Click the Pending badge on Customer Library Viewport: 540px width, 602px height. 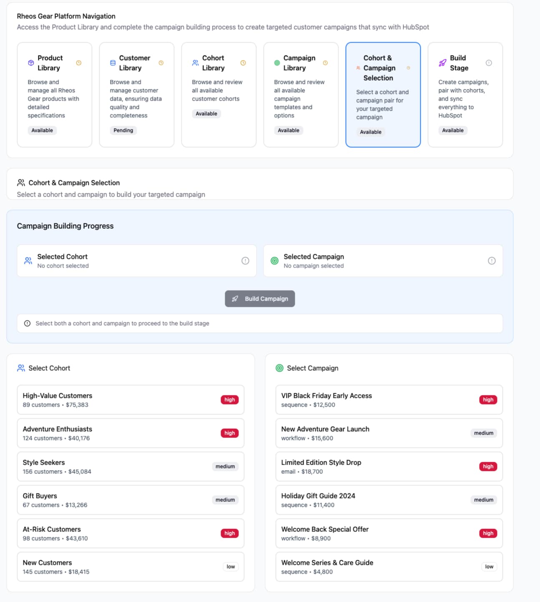[x=123, y=130]
